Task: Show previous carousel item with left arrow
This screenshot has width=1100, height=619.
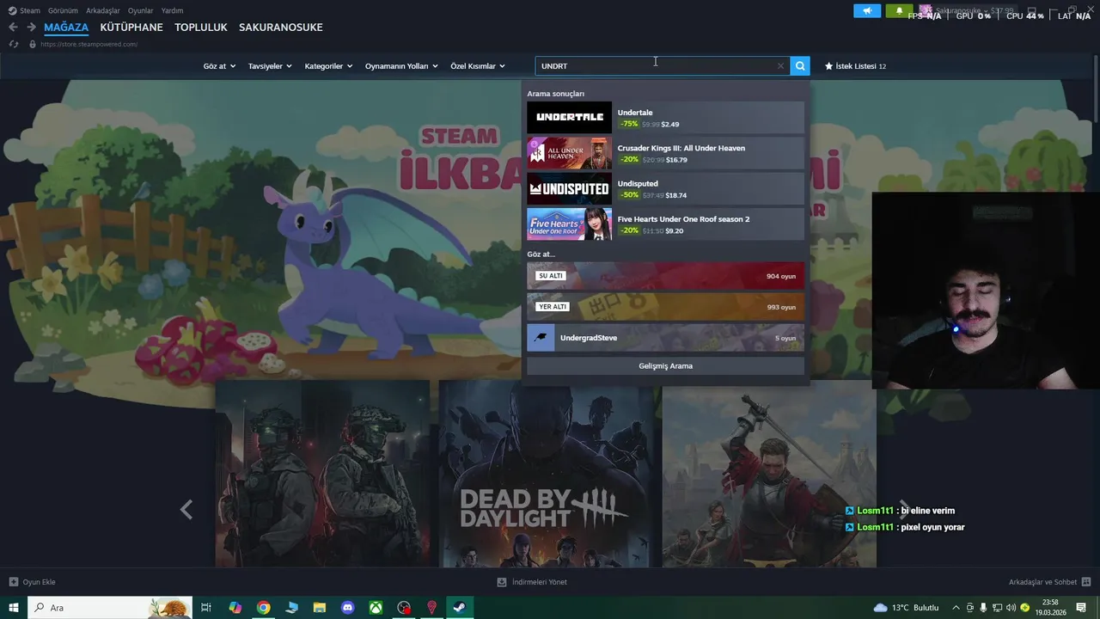Action: [186, 510]
